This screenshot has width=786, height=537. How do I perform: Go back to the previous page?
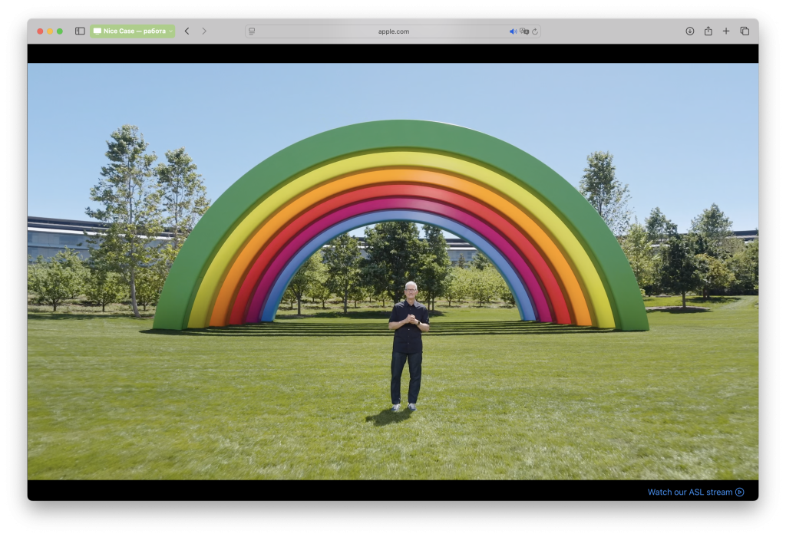point(187,31)
